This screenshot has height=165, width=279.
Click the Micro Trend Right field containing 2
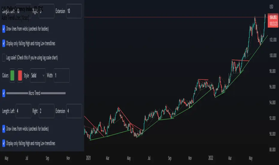46,111
